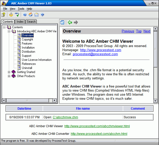Collapse the Contents root node
159x145 pixels.
click(4, 27)
